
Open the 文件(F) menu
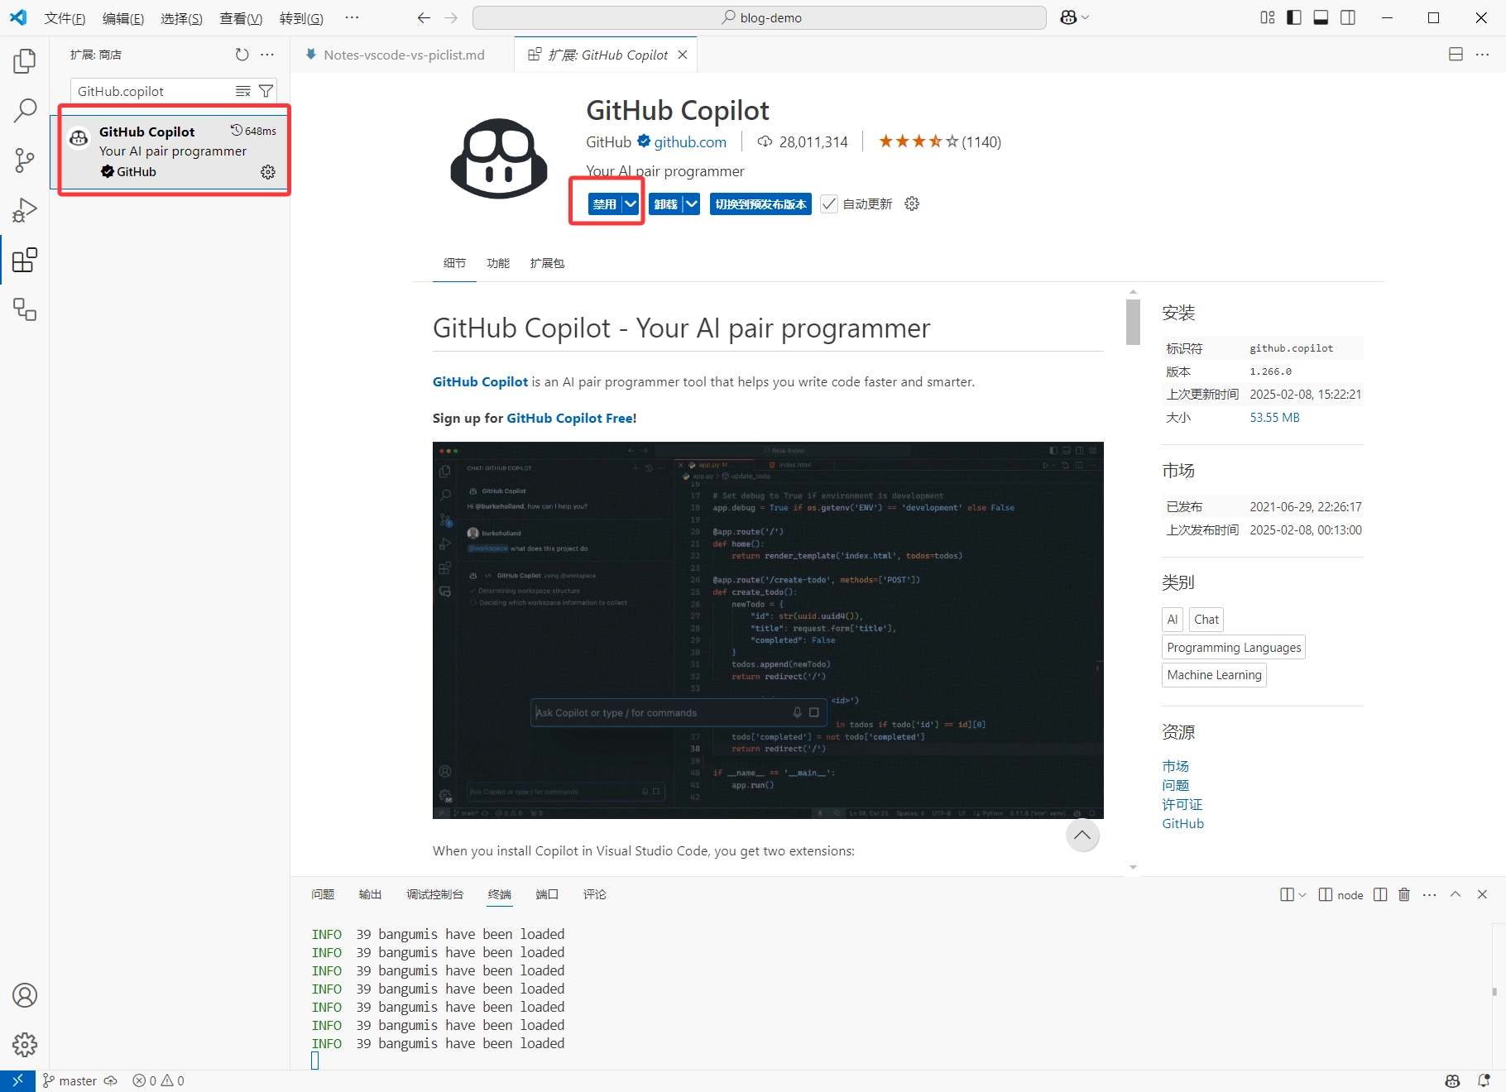click(x=65, y=18)
